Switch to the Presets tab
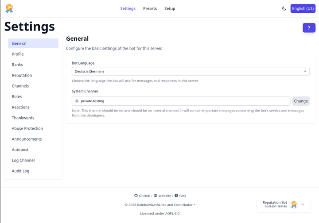 click(x=150, y=8)
